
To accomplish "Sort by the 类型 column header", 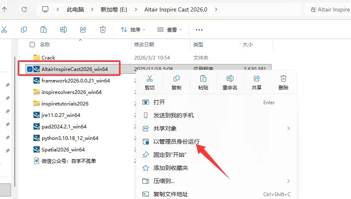I will click(x=198, y=44).
